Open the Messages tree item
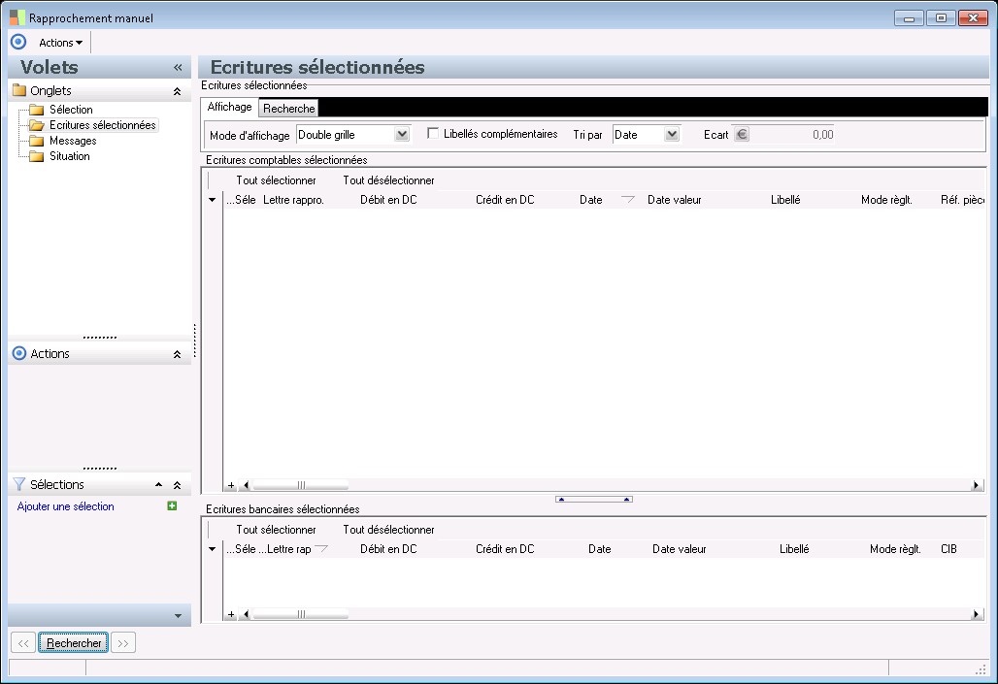Viewport: 998px width, 684px height. pyautogui.click(x=73, y=141)
